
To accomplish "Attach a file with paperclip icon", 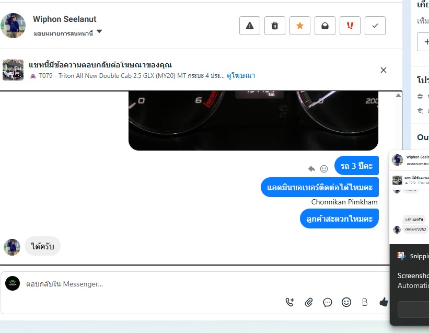I will point(309,302).
